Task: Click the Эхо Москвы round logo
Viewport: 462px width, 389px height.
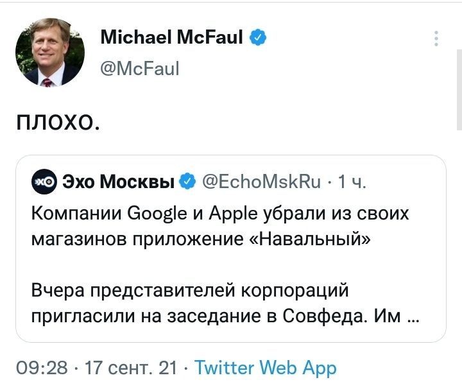Action: 44,182
